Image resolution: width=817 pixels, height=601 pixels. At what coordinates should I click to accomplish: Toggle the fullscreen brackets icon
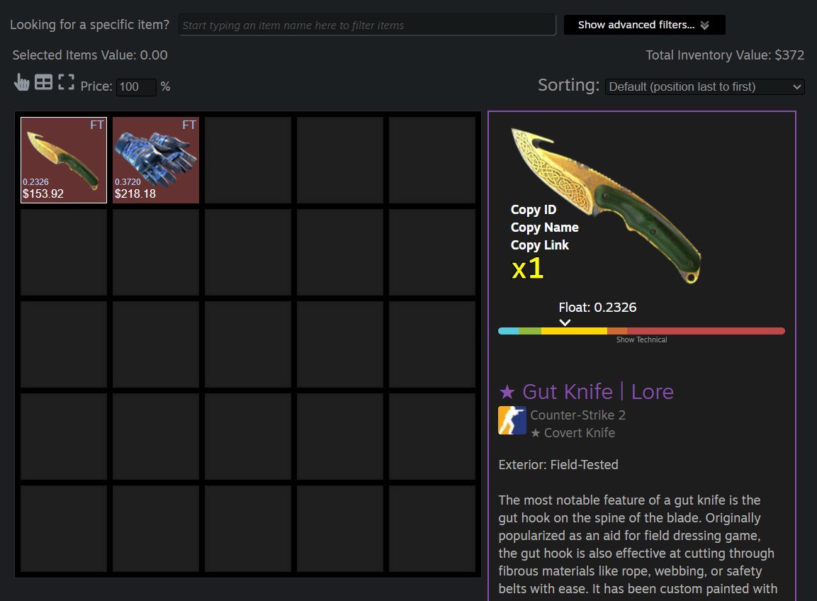click(66, 82)
